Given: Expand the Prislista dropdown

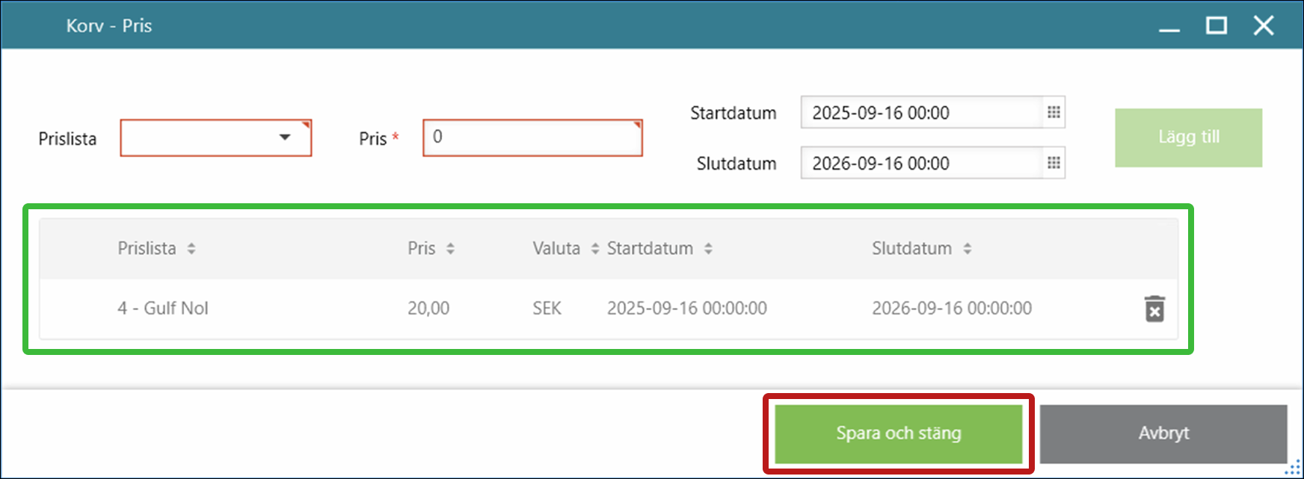Looking at the screenshot, I should click(x=285, y=137).
